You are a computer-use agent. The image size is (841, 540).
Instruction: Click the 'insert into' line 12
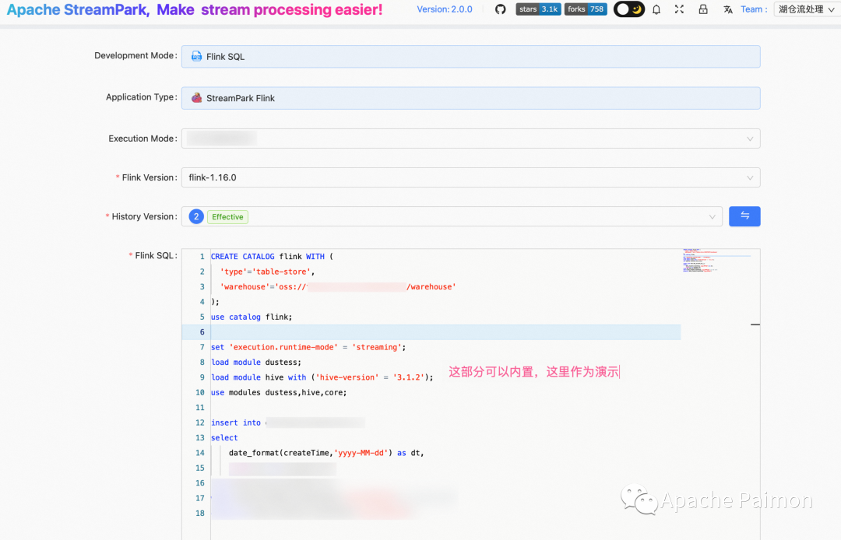[x=235, y=423]
